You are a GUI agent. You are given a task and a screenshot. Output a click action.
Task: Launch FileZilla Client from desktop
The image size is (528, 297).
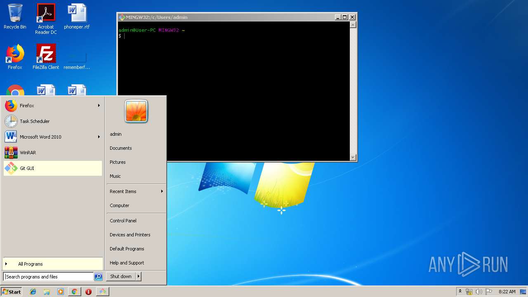click(46, 57)
